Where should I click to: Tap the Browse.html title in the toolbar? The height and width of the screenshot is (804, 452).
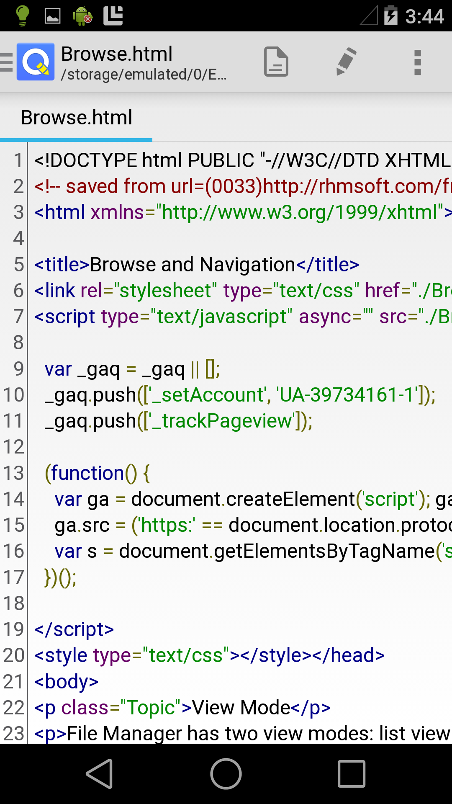coord(117,54)
